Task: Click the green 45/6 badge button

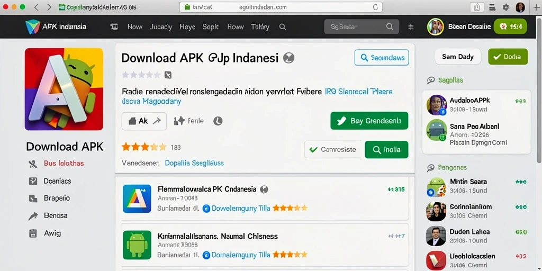Action: [510, 26]
